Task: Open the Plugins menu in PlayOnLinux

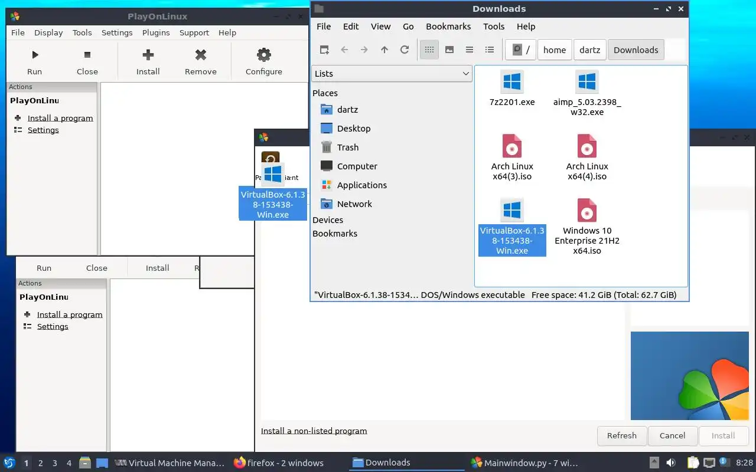Action: pos(156,32)
